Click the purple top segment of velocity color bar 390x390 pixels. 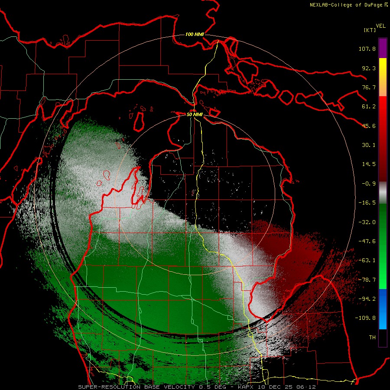tap(383, 49)
